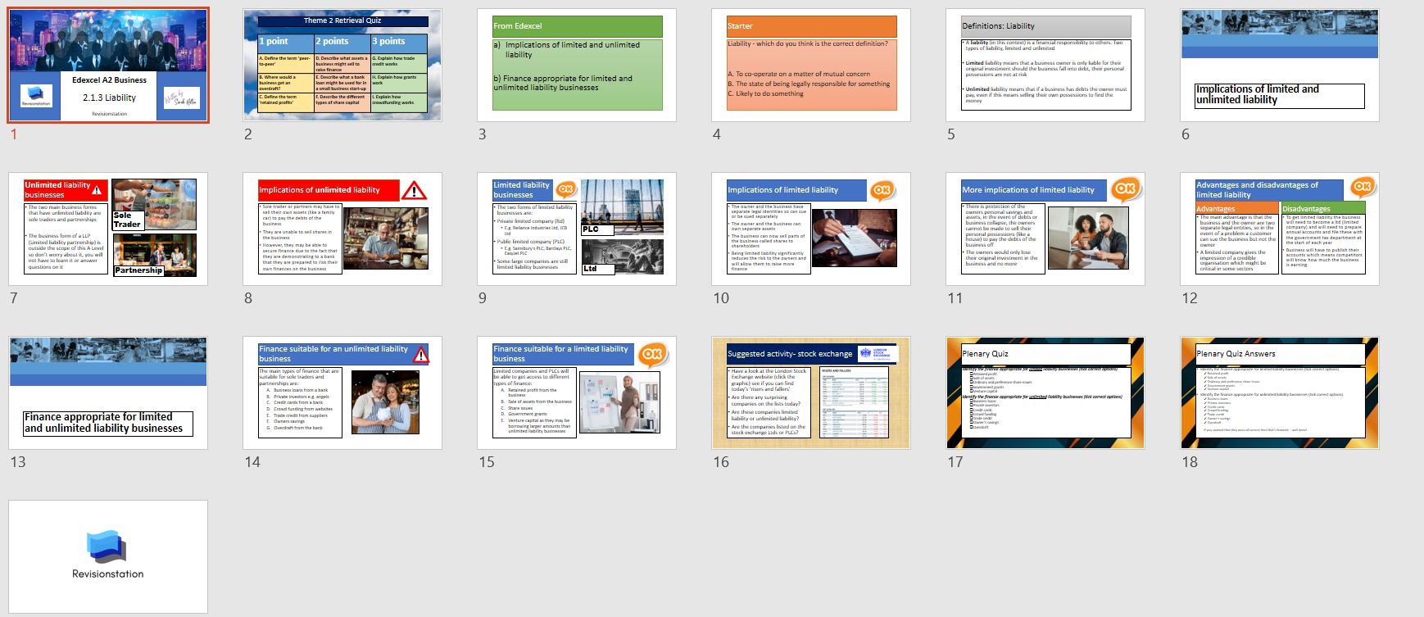1424x617 pixels.
Task: Click the orange Starter slide thumbnail
Action: pos(811,66)
